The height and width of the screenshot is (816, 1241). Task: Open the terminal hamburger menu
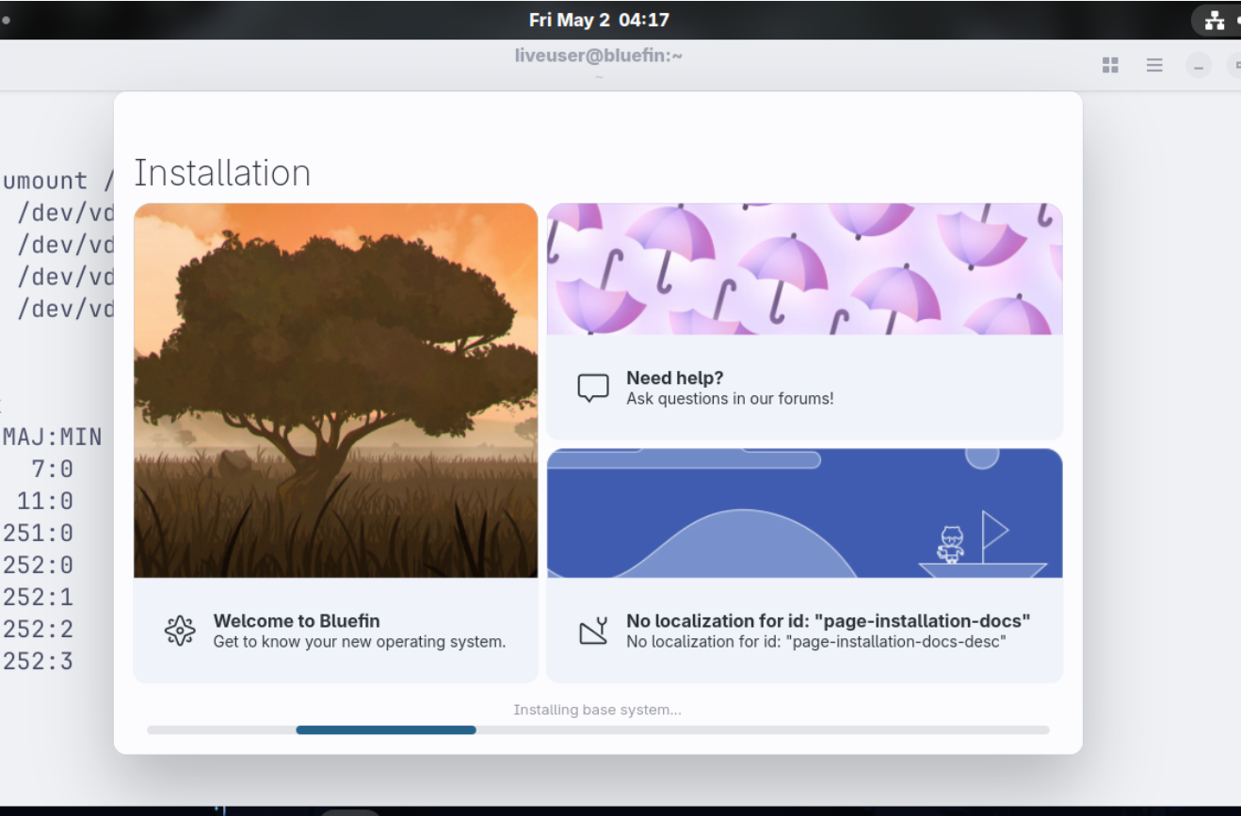coord(1154,65)
